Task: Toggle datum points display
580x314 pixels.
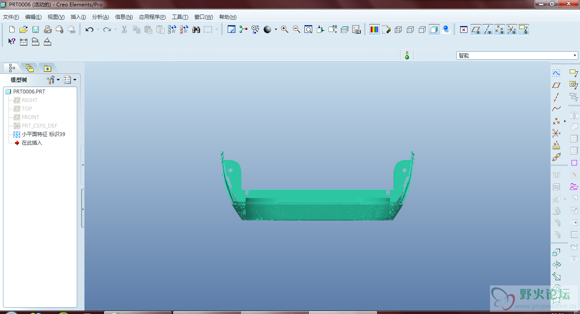Action: [500, 29]
